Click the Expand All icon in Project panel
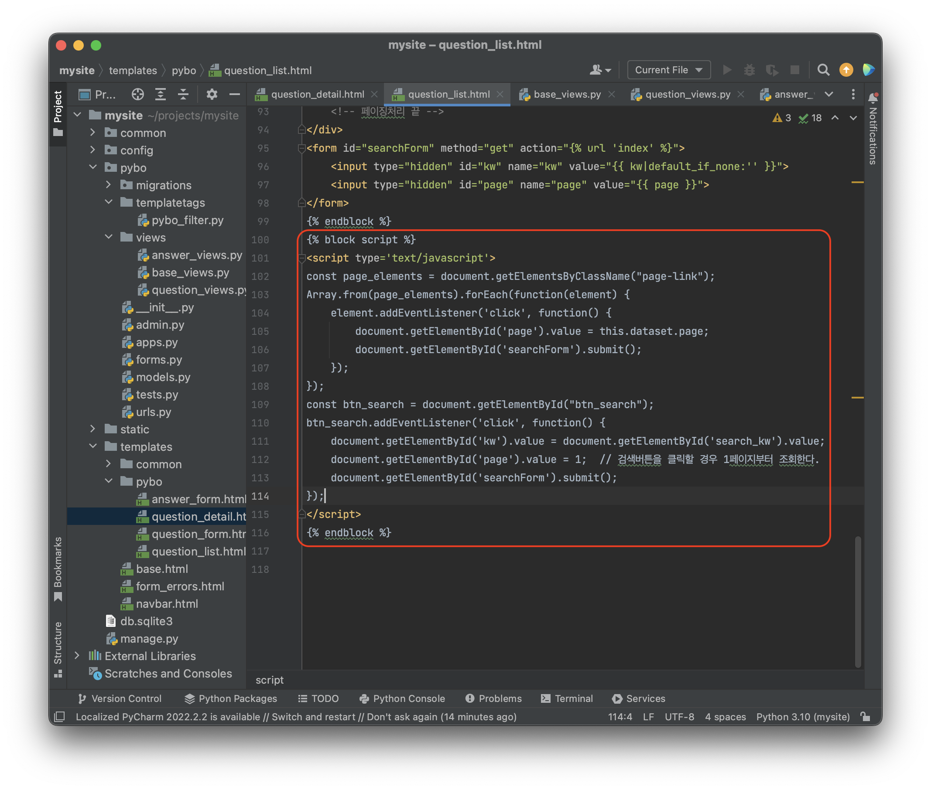 (x=160, y=94)
